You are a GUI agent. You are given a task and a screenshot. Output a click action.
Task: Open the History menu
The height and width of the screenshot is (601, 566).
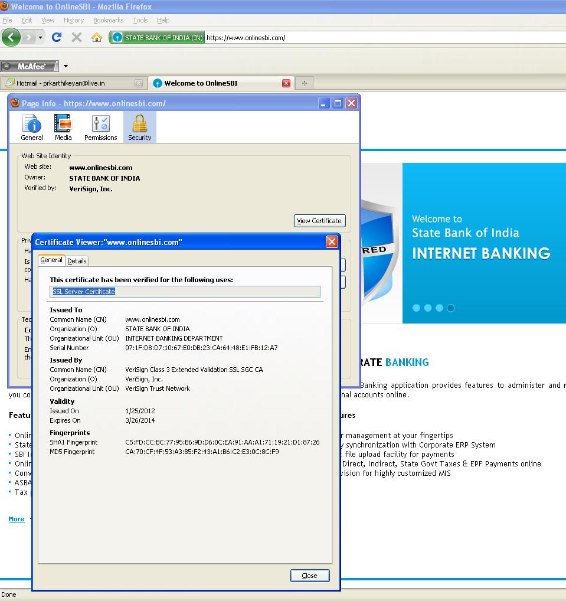click(74, 20)
